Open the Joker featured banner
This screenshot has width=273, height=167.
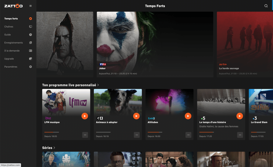point(155,44)
